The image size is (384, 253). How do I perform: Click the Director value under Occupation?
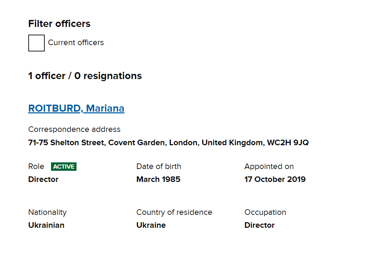[x=260, y=225]
